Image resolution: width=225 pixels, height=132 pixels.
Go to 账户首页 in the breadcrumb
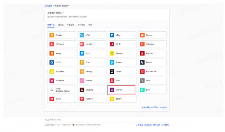pos(48,6)
